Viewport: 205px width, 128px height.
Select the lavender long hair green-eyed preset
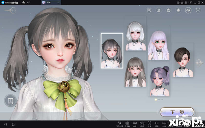tap(159, 43)
